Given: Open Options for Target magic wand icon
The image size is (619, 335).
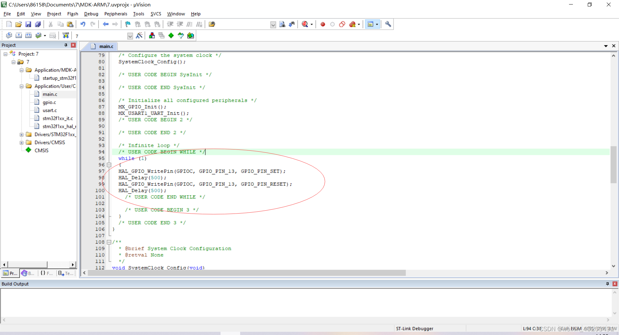Looking at the screenshot, I should 139,35.
